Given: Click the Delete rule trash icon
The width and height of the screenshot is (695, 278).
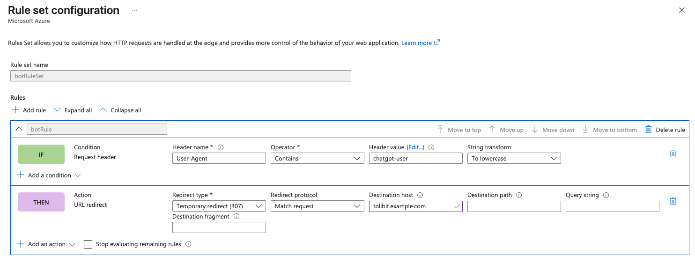Looking at the screenshot, I should tap(649, 129).
